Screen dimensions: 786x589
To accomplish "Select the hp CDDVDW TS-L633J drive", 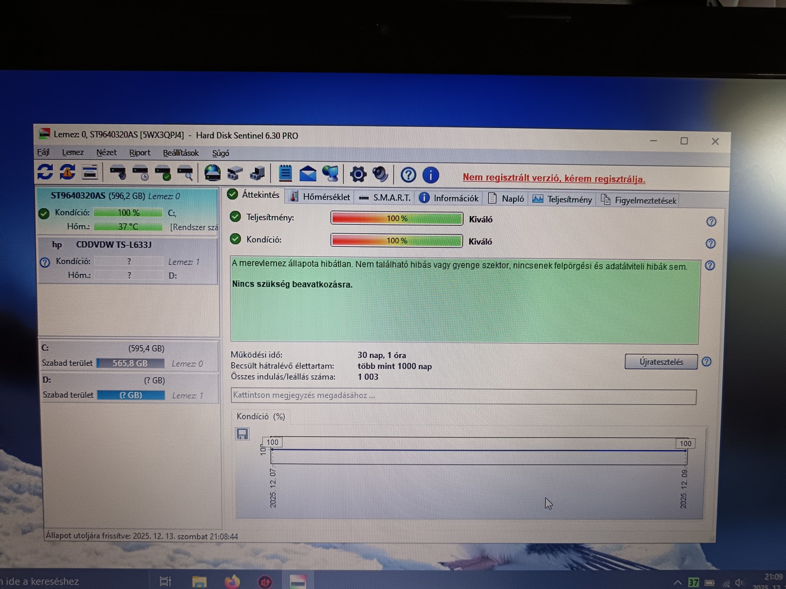I will pos(128,260).
